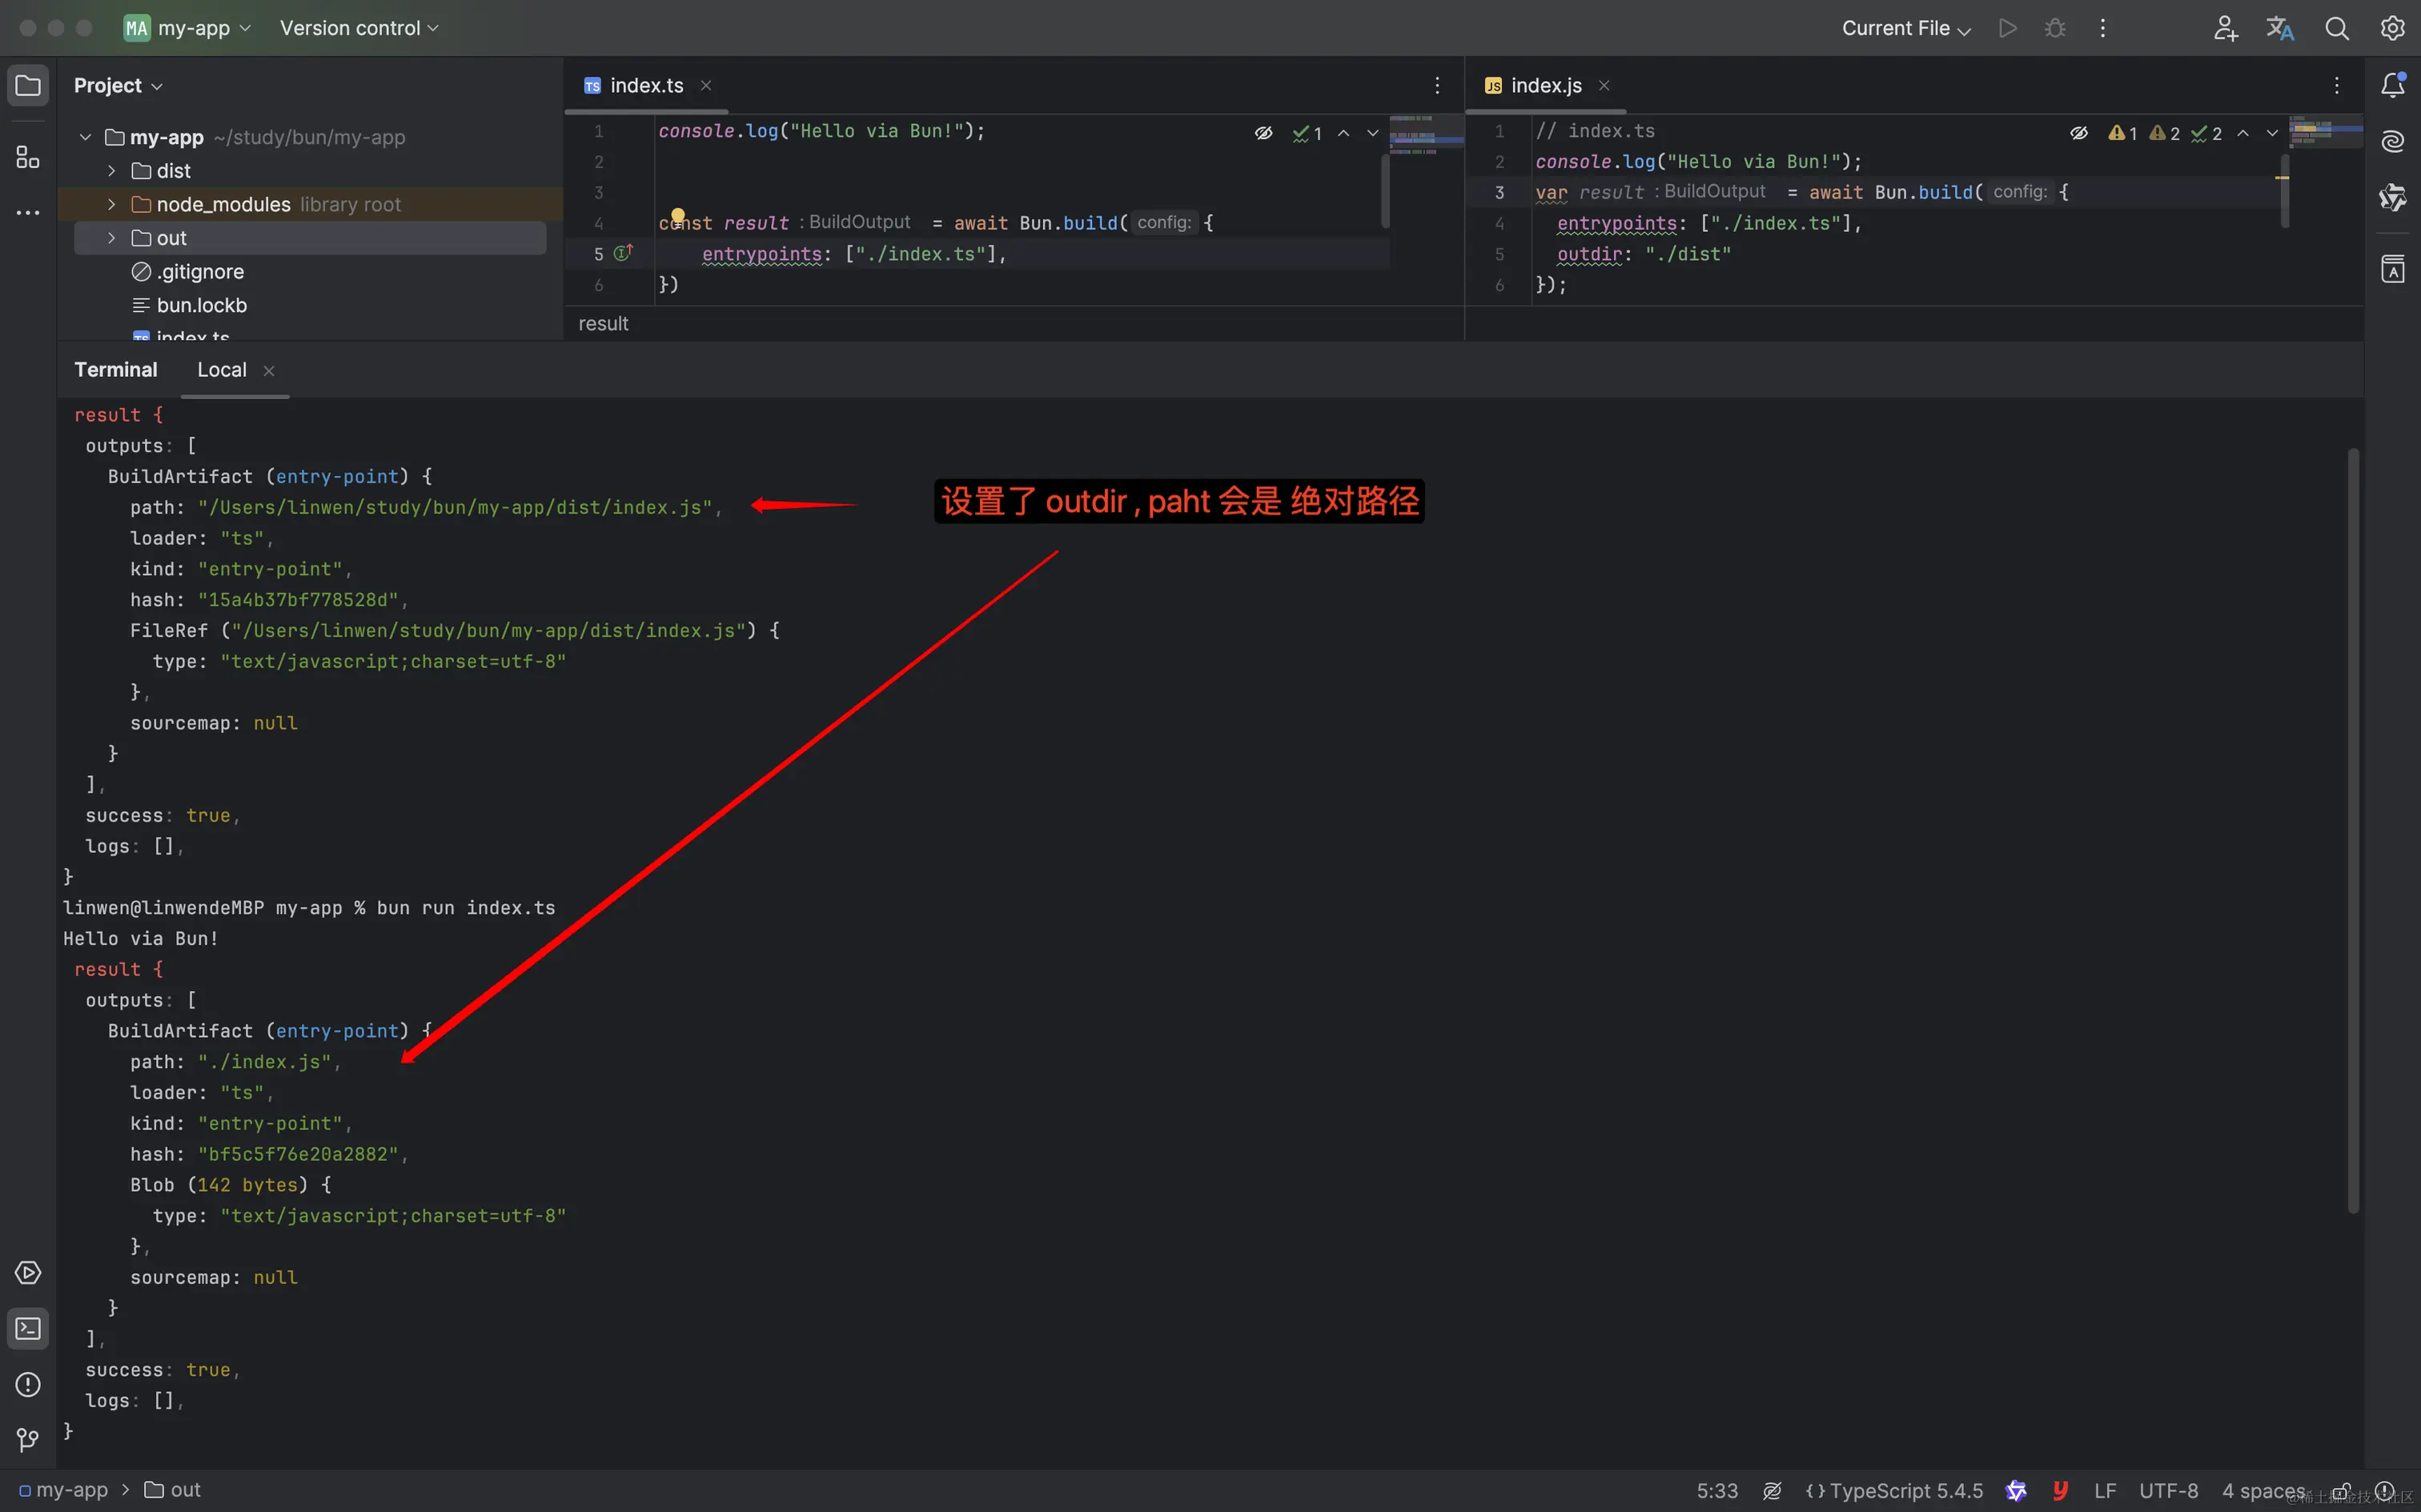The width and height of the screenshot is (2421, 1512).
Task: Open IDE Settings gear icon
Action: [2392, 28]
